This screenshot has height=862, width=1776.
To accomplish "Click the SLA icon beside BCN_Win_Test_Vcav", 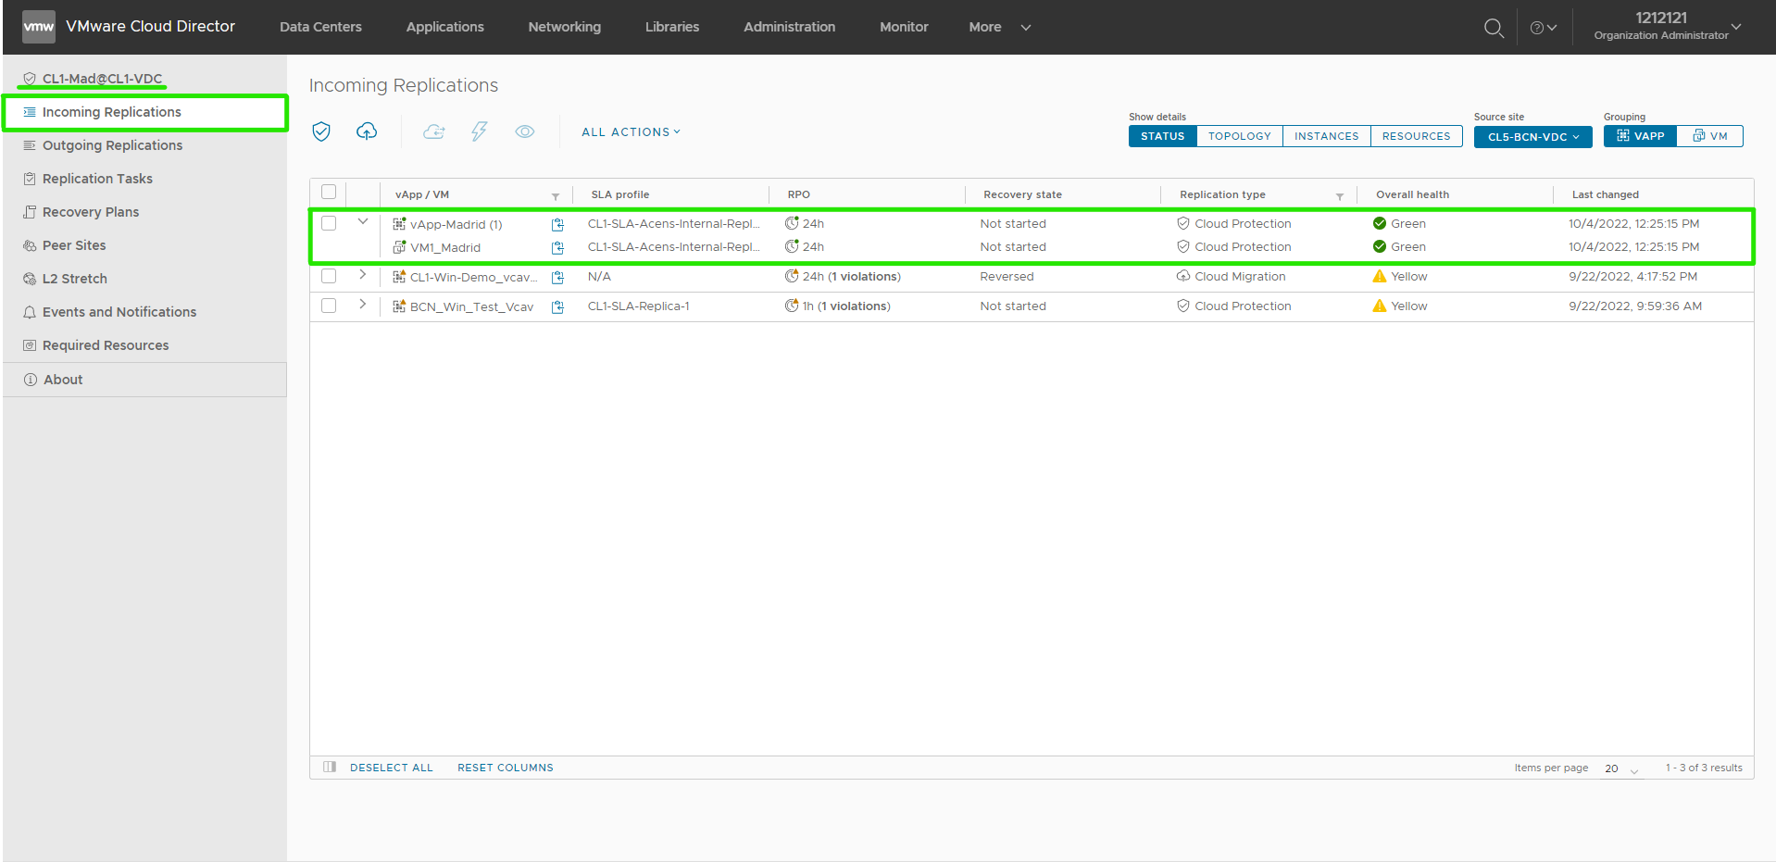I will (x=557, y=306).
